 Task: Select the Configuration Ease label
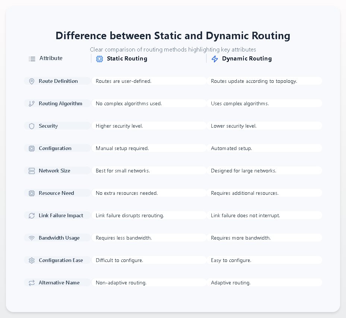(61, 261)
